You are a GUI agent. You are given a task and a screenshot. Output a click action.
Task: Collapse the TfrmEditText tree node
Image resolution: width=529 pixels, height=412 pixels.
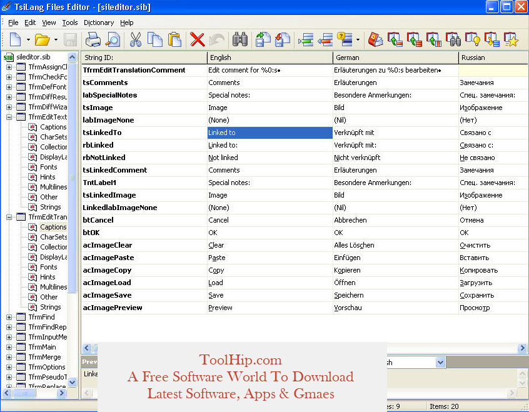[x=9, y=117]
